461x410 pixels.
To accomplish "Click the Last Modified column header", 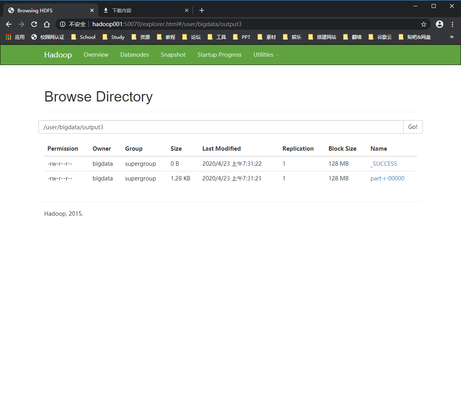I will pyautogui.click(x=222, y=149).
